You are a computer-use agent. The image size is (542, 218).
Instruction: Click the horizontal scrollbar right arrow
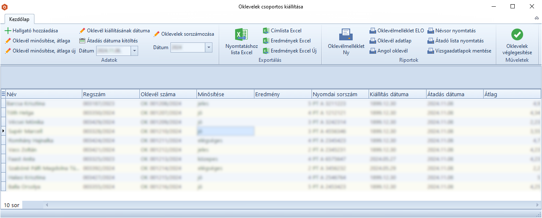point(538,205)
